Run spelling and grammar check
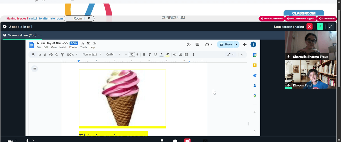Viewport: 341px width, 142px height. [x=57, y=54]
